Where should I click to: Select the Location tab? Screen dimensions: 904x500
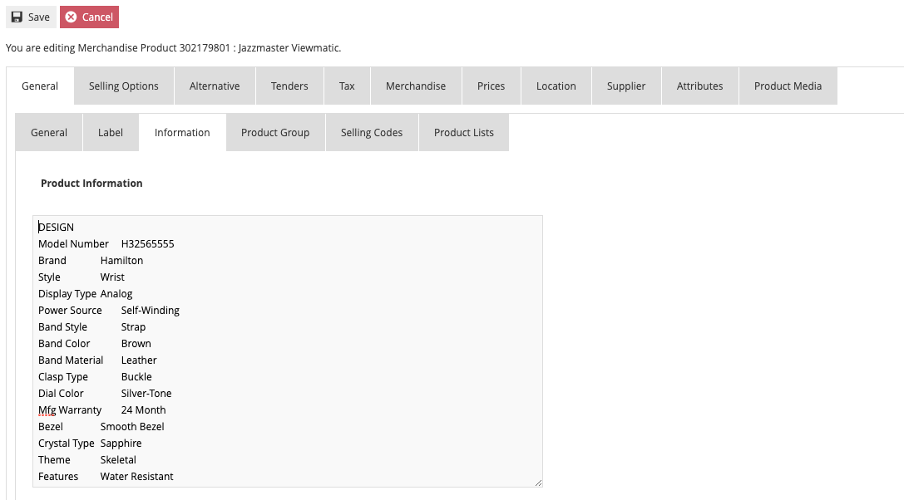[x=556, y=86]
